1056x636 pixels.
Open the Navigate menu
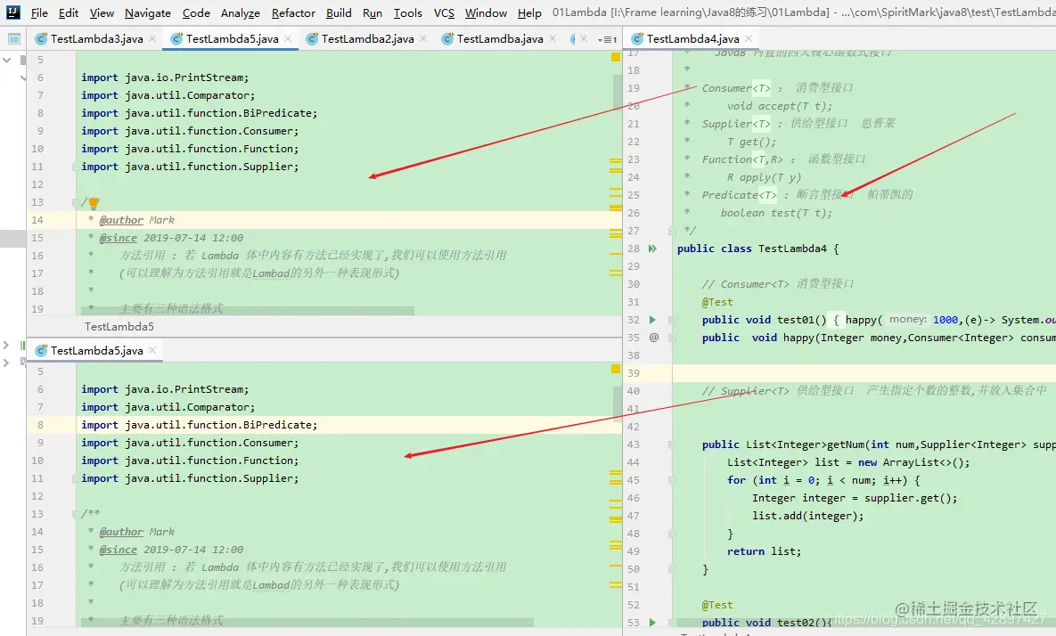point(148,12)
